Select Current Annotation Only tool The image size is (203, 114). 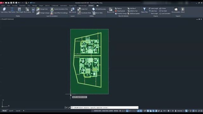[59, 9]
